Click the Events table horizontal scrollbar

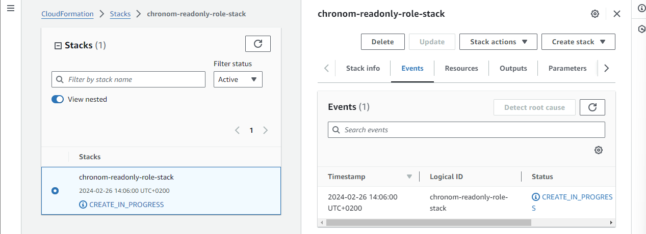click(428, 222)
